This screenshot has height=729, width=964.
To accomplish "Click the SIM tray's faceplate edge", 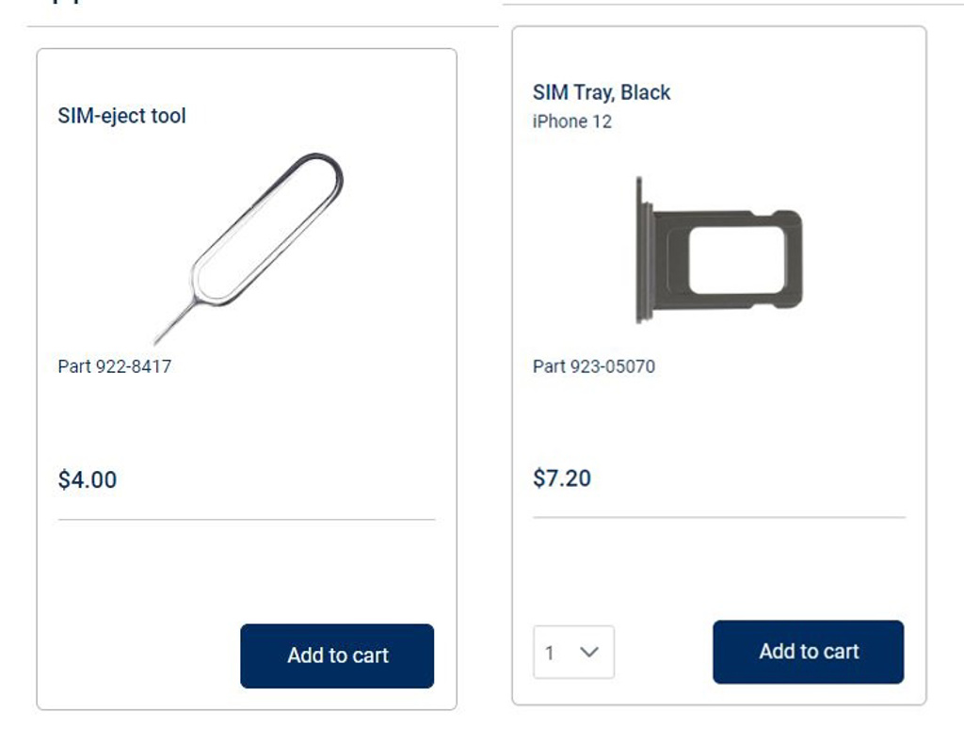I will [642, 250].
